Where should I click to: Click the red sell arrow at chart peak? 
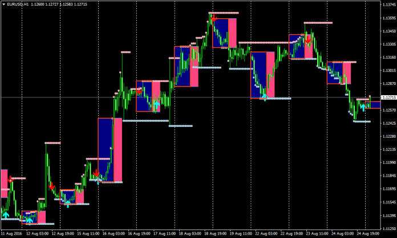tap(213, 20)
